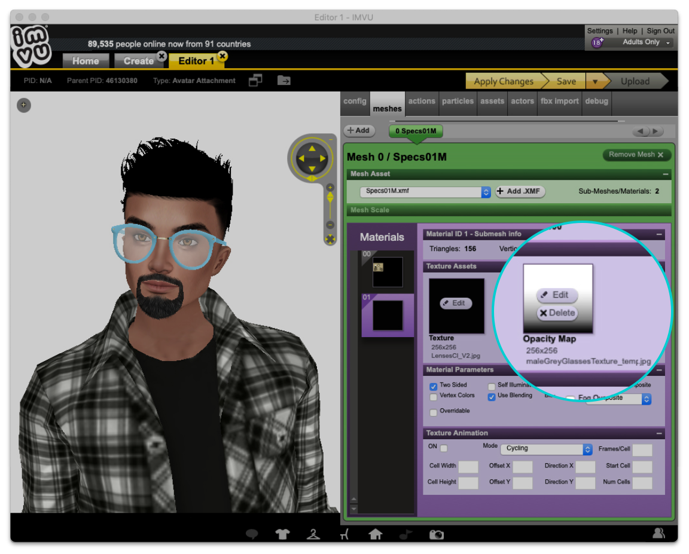Screen dimensions: 689x554
Task: Switch to the Home tab
Action: [86, 61]
